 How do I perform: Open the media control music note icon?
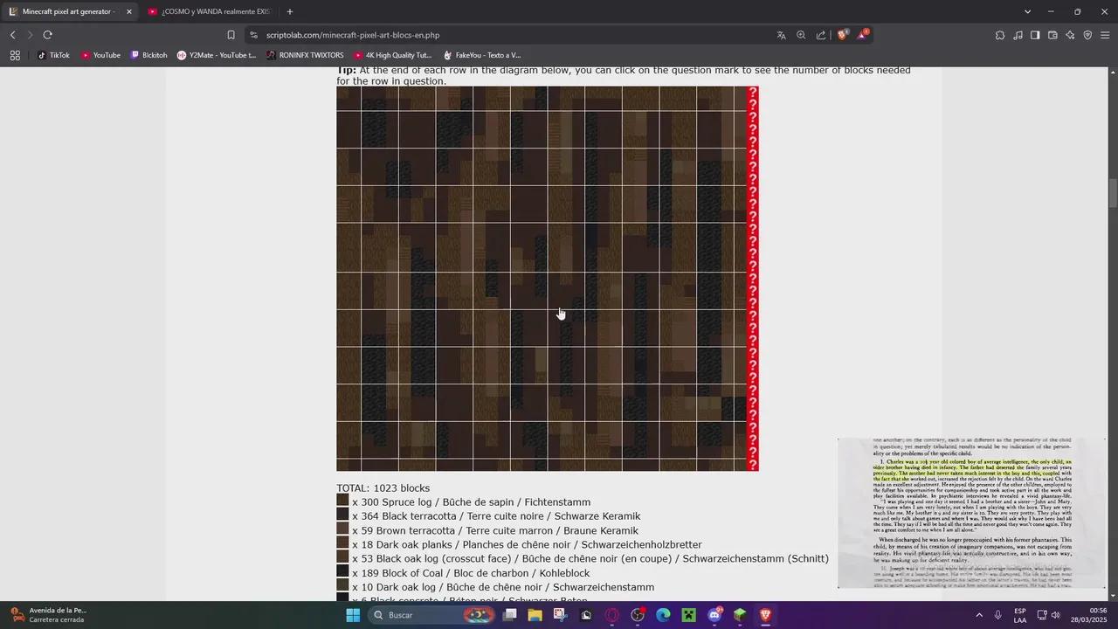[x=1018, y=35]
